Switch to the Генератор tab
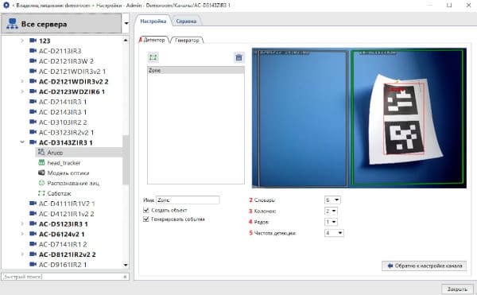 [x=187, y=40]
